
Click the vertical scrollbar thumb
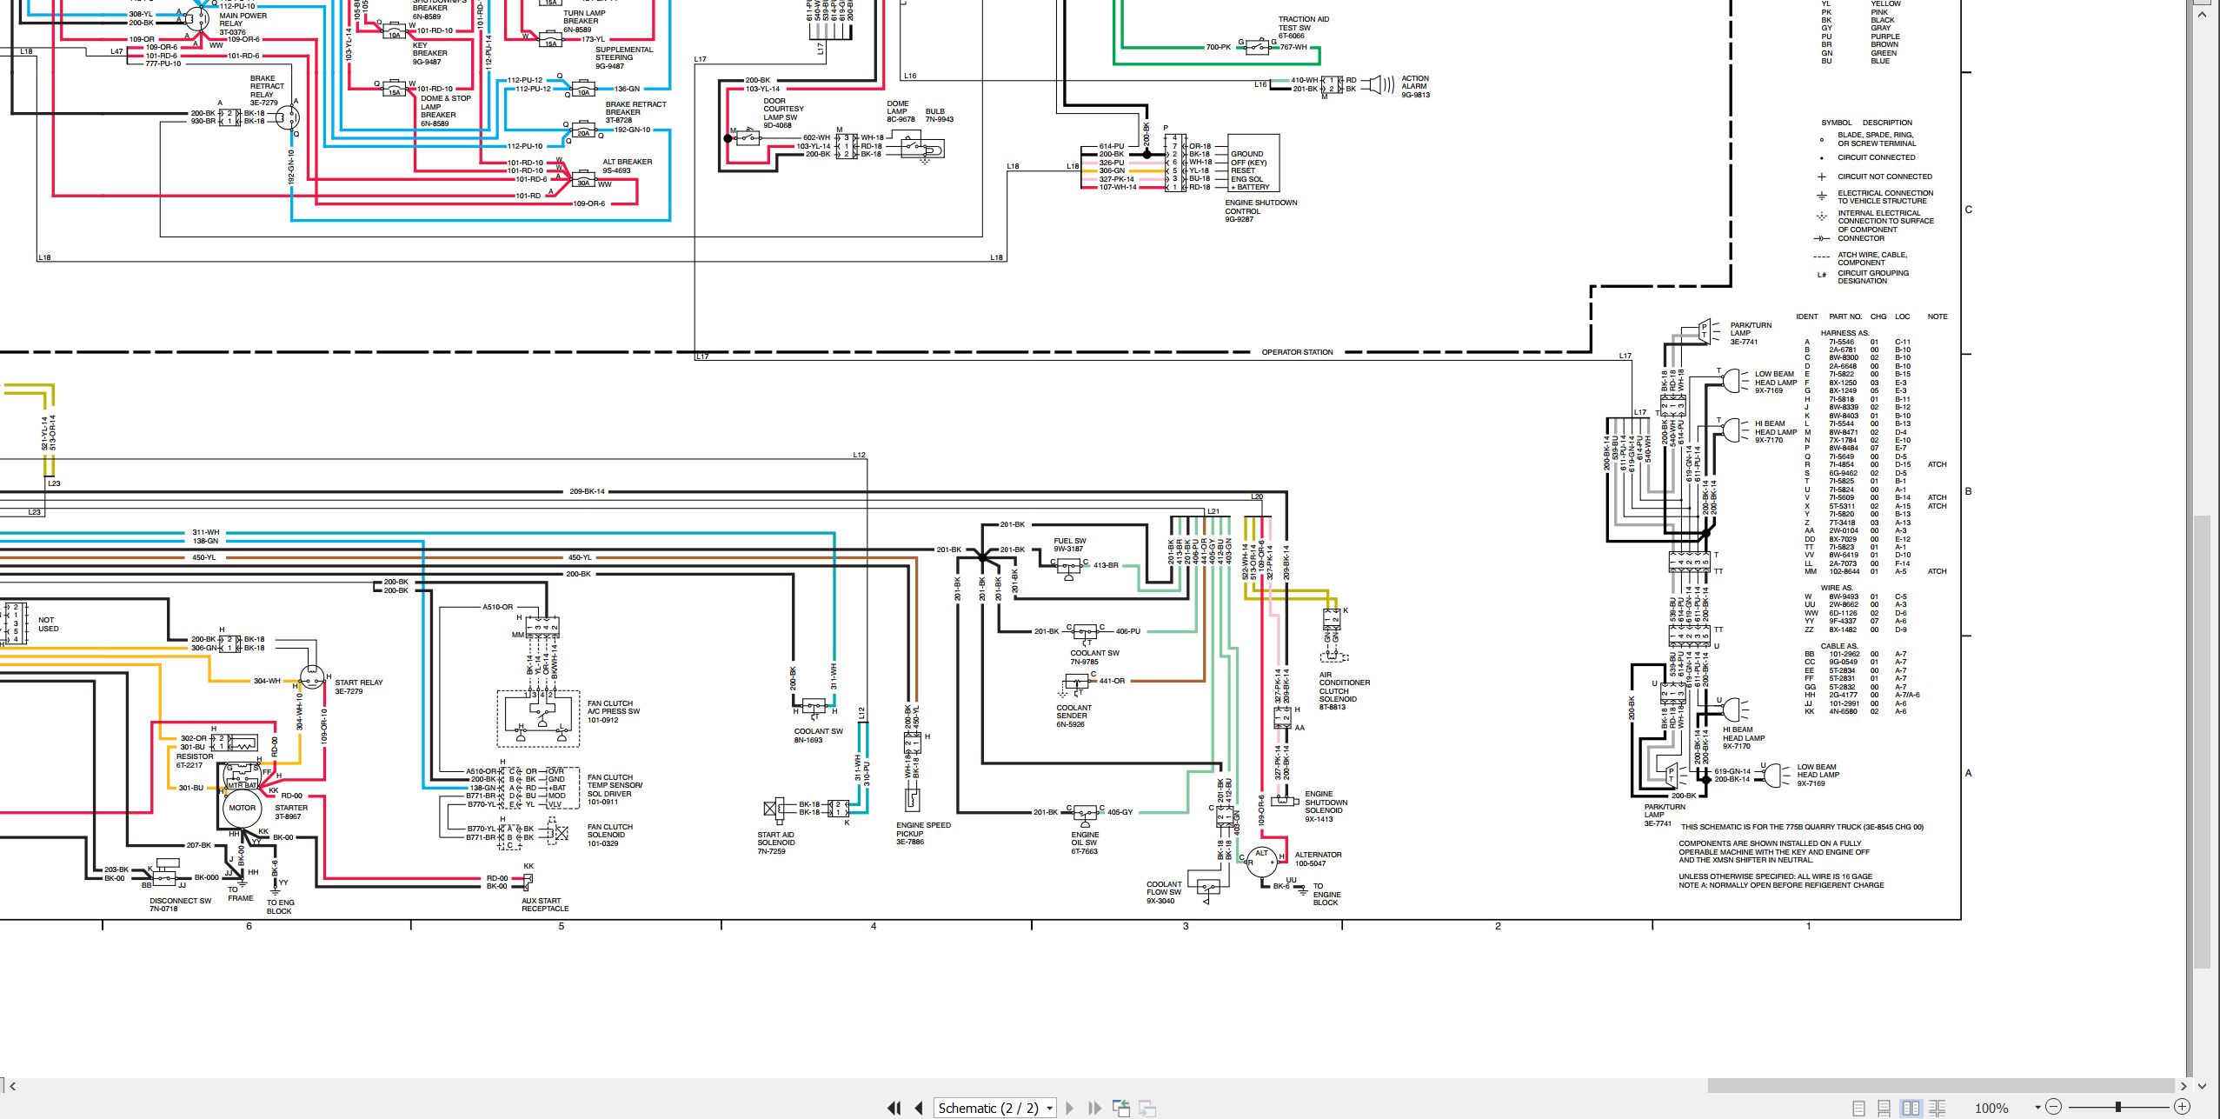click(x=2202, y=741)
